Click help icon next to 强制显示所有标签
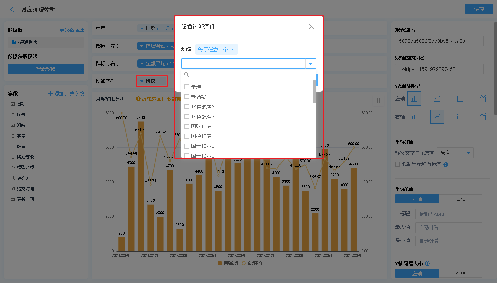 (x=446, y=165)
